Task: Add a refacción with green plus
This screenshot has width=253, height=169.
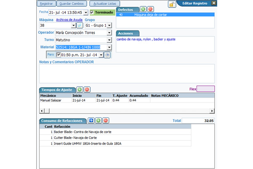Action: (98, 120)
